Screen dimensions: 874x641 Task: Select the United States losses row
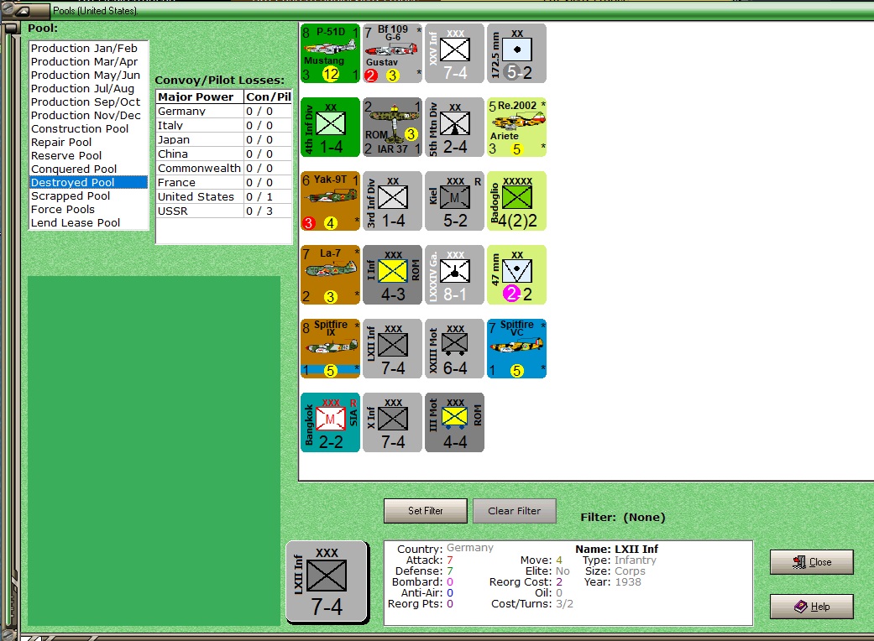click(224, 196)
